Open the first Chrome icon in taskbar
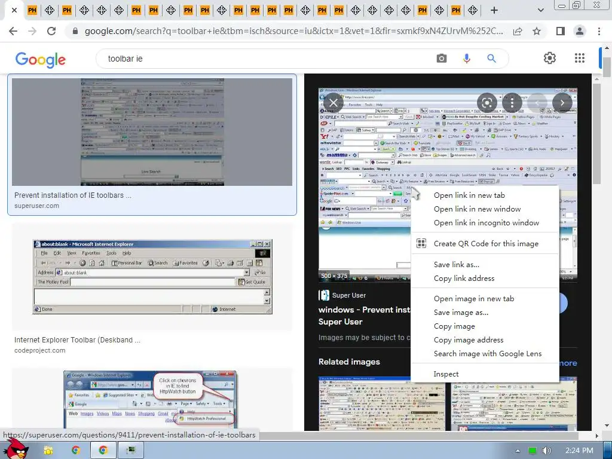Screen dimensions: 612x459 click(x=75, y=451)
